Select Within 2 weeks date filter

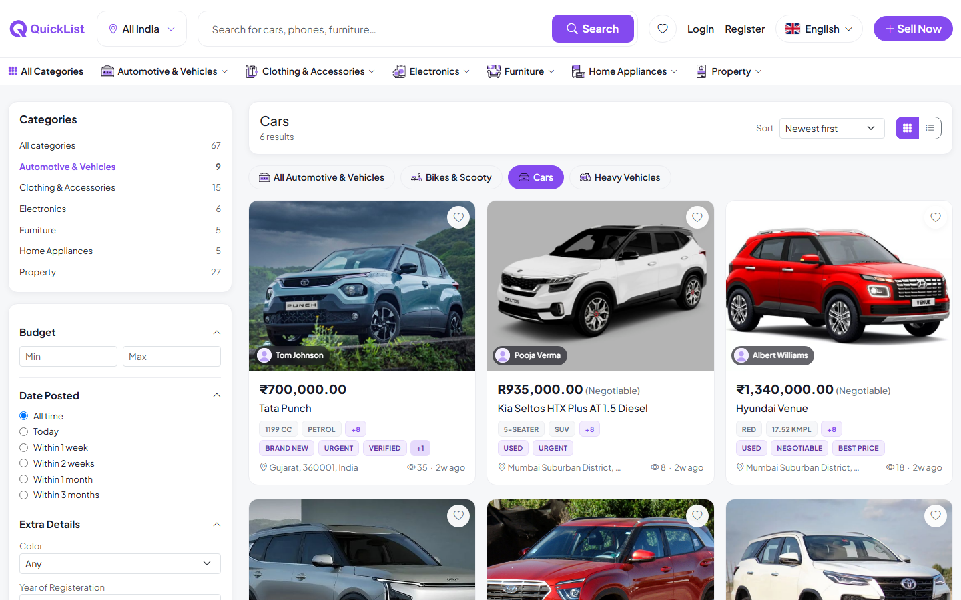point(24,463)
